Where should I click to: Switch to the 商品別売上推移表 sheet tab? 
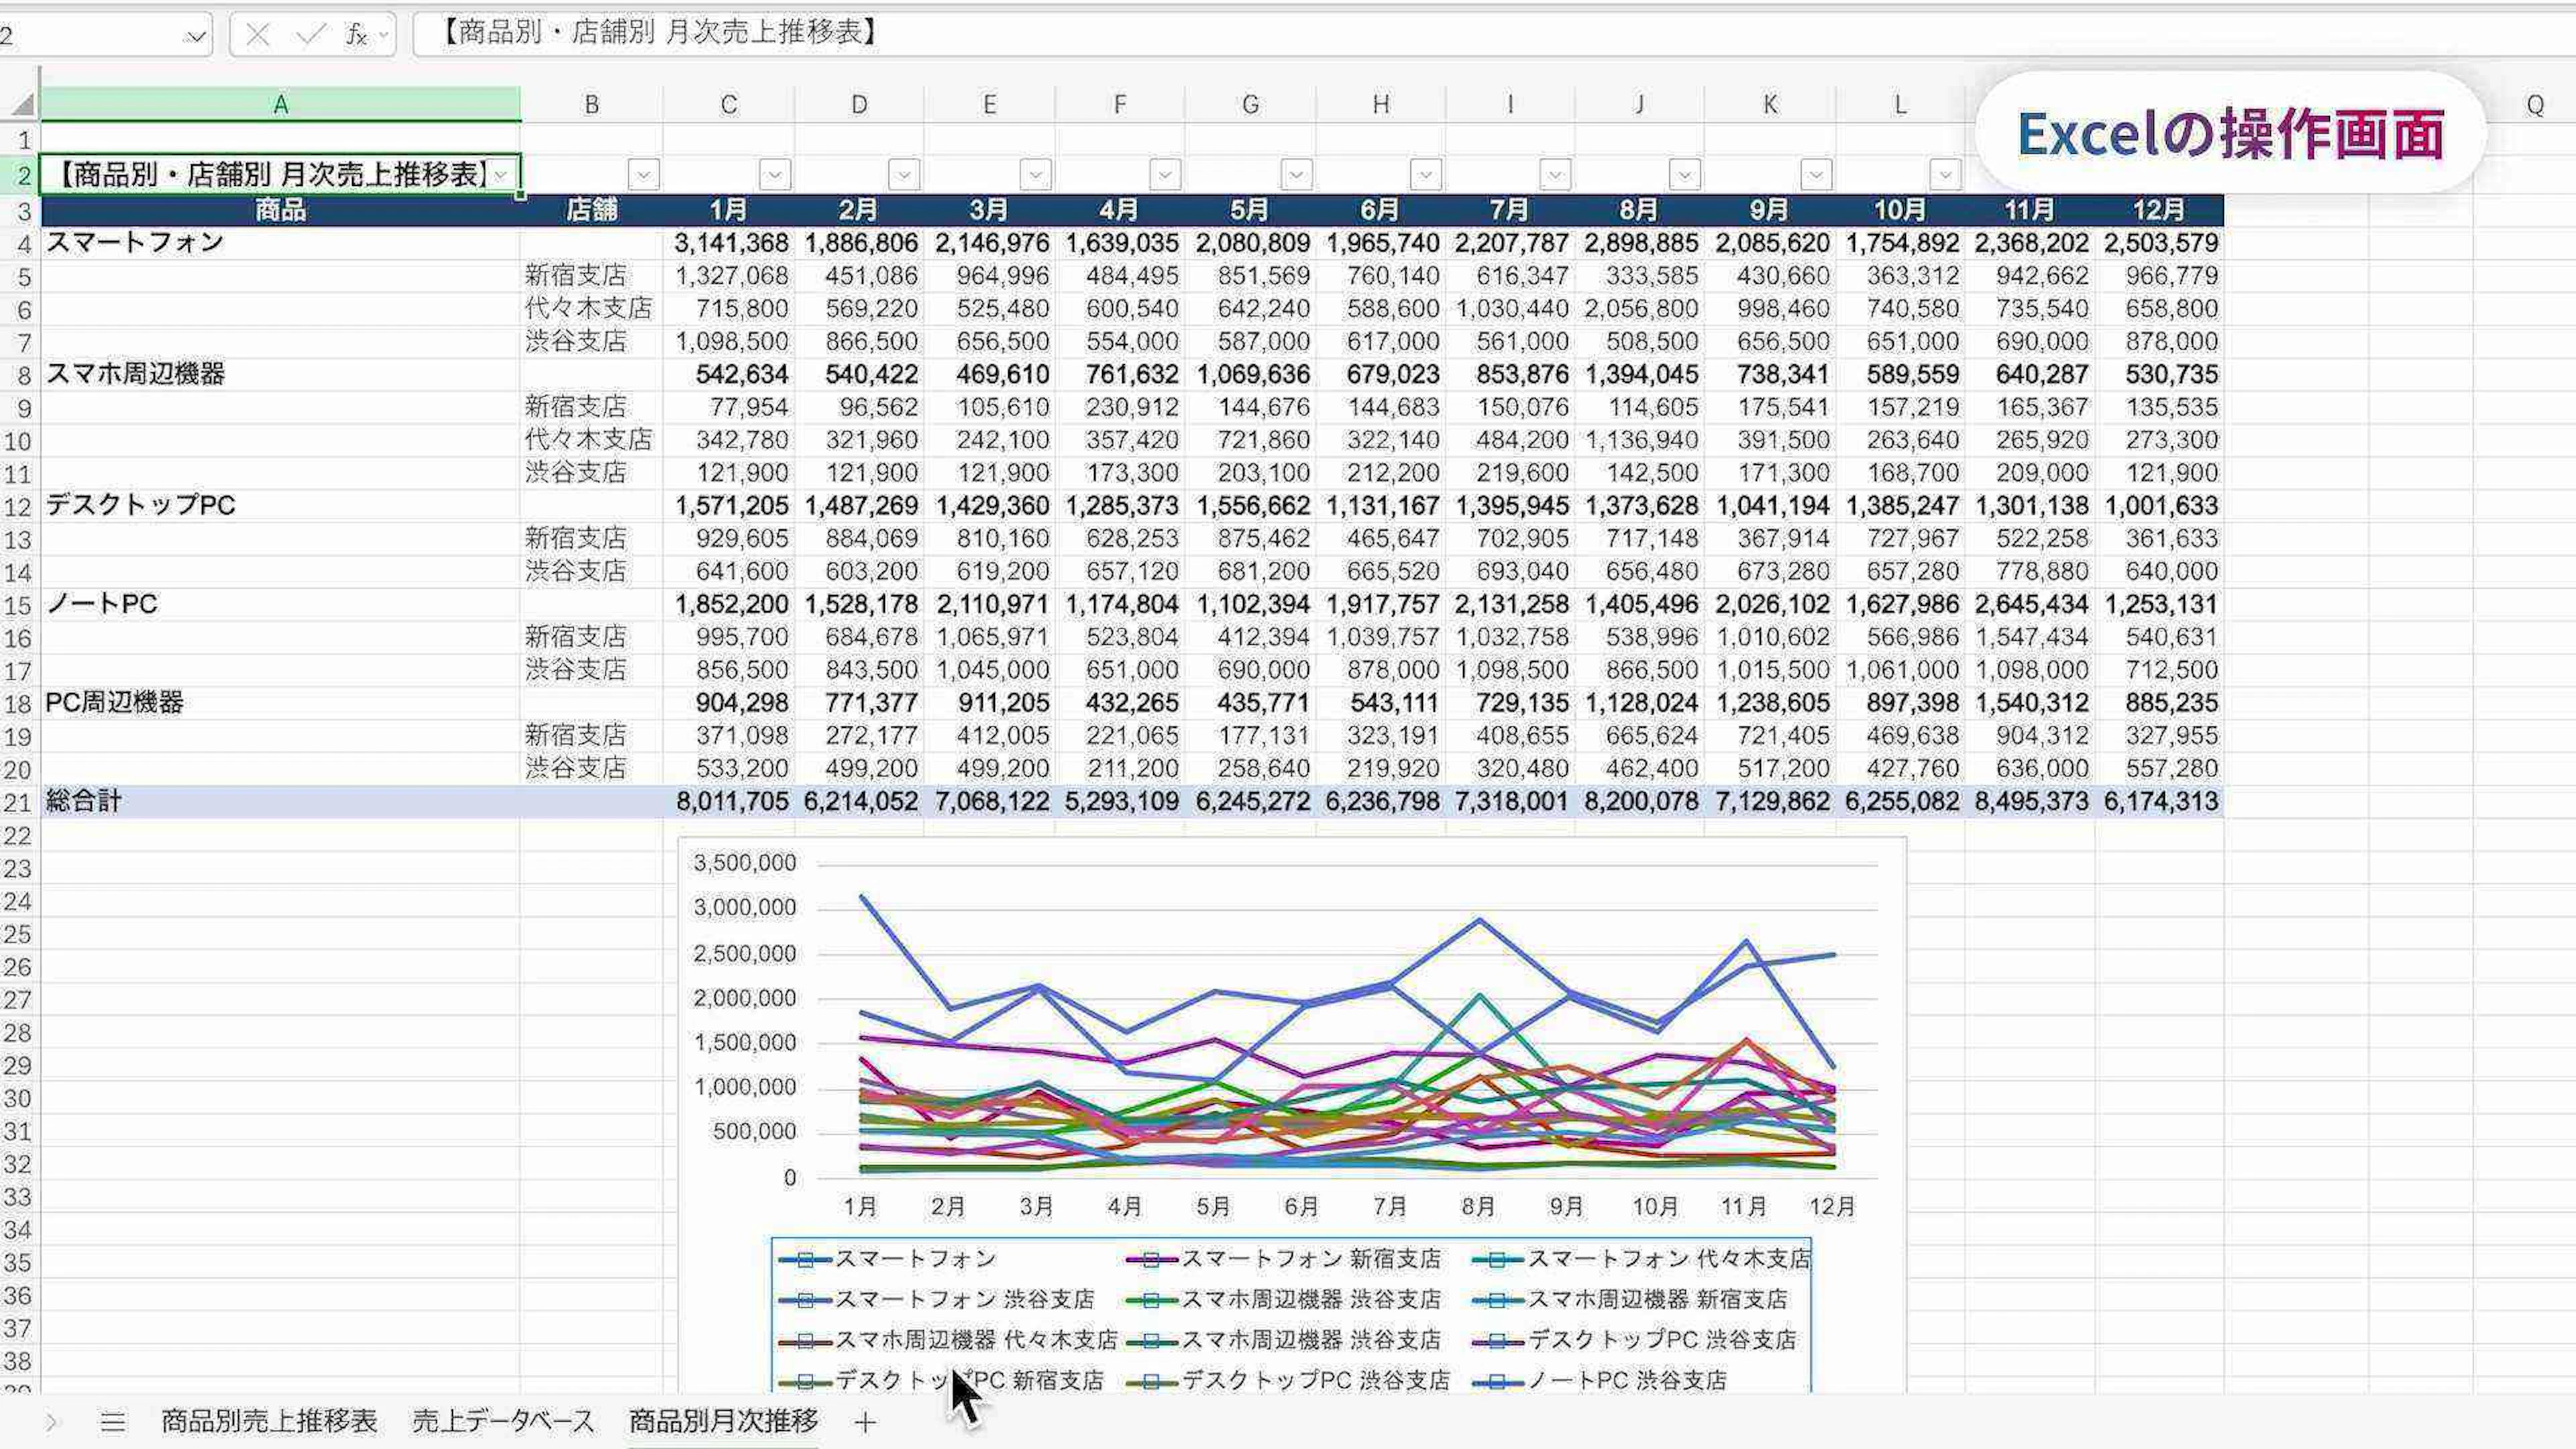[x=269, y=1421]
